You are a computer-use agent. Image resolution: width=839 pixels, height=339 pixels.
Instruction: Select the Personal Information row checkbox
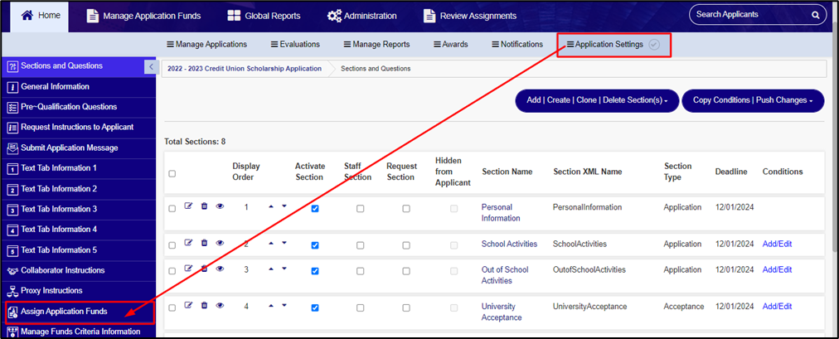coord(172,209)
